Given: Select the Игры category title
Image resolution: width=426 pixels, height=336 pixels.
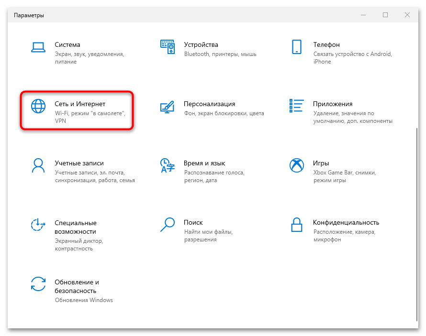Looking at the screenshot, I should pos(321,163).
